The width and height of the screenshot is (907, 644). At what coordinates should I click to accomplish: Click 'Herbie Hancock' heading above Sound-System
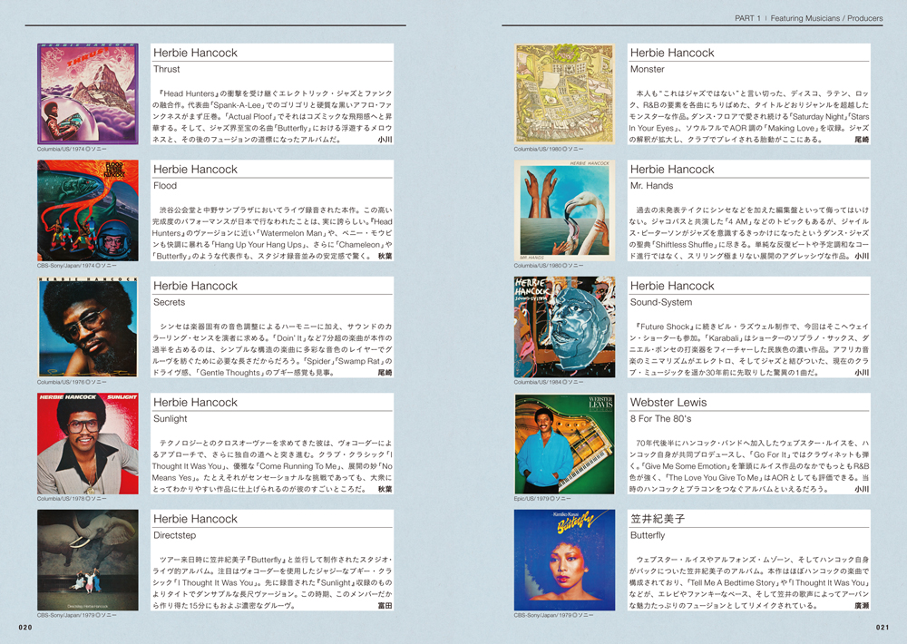click(672, 286)
